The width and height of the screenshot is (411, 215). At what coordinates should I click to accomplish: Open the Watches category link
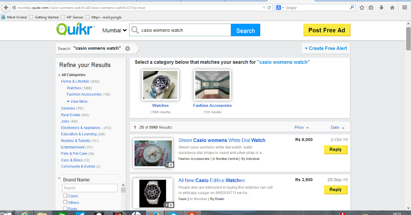tap(74, 88)
